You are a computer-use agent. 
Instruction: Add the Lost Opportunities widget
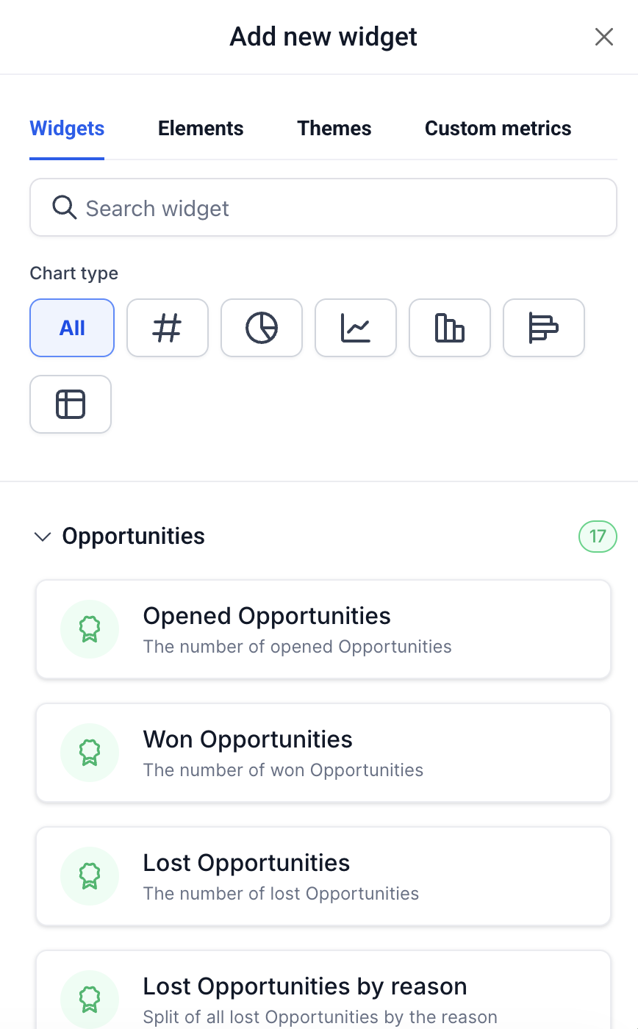coord(323,876)
